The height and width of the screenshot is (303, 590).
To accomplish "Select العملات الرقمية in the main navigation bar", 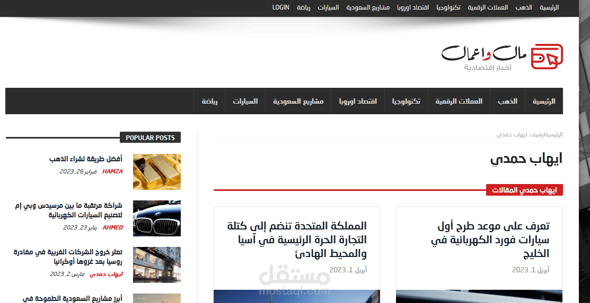I will 459,101.
